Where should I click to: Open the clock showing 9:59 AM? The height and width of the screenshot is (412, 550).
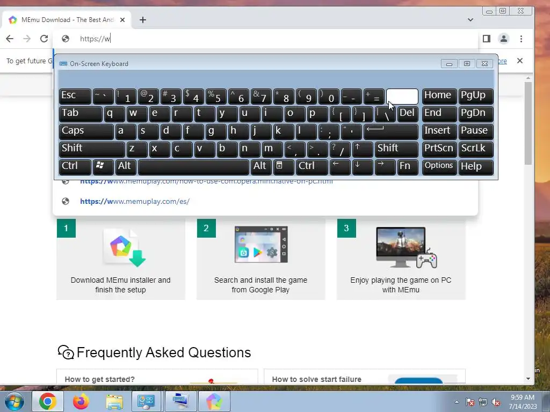[x=523, y=402]
